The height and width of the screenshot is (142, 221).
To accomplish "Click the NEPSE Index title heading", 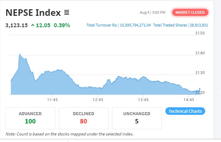I will [33, 13].
